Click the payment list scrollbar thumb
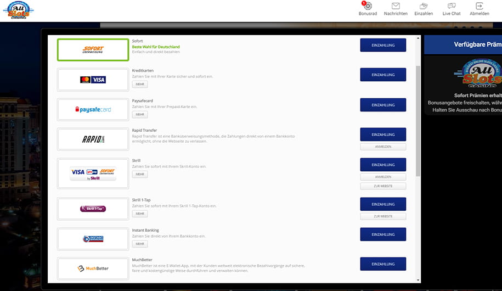The width and height of the screenshot is (502, 291). pos(418,121)
